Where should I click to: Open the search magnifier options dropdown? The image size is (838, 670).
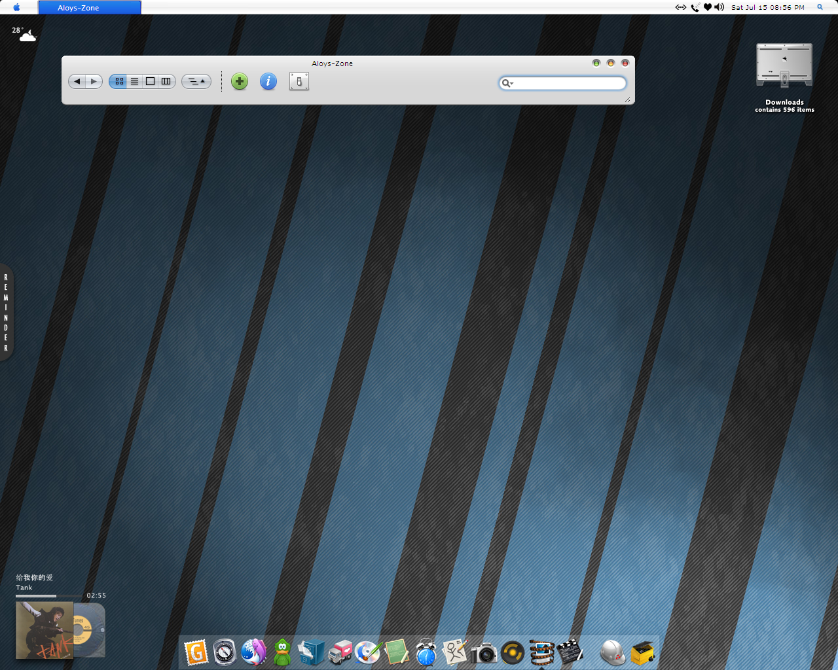(x=507, y=83)
